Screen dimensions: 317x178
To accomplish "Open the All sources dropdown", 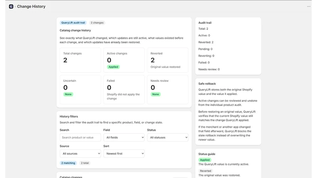I will pos(80,153).
